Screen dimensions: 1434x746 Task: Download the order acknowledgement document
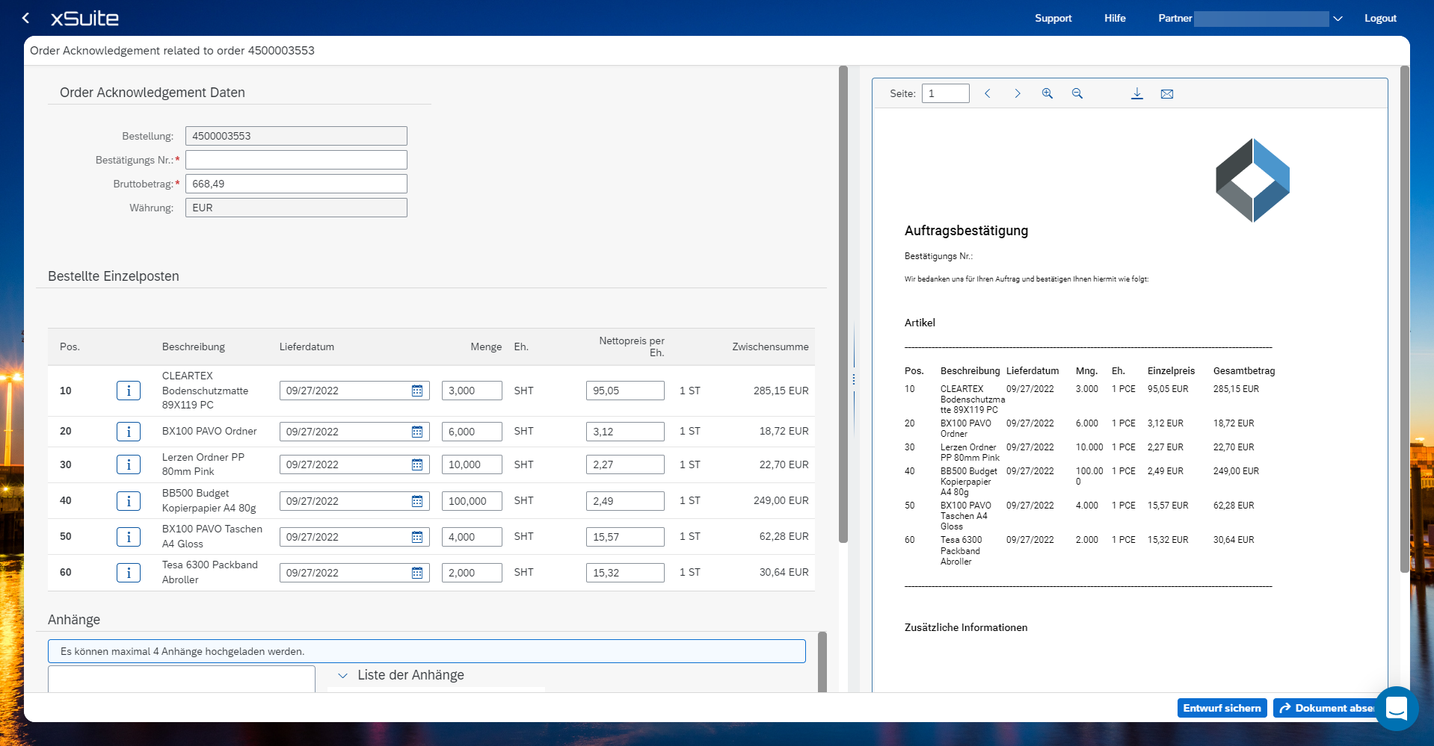[x=1137, y=93]
